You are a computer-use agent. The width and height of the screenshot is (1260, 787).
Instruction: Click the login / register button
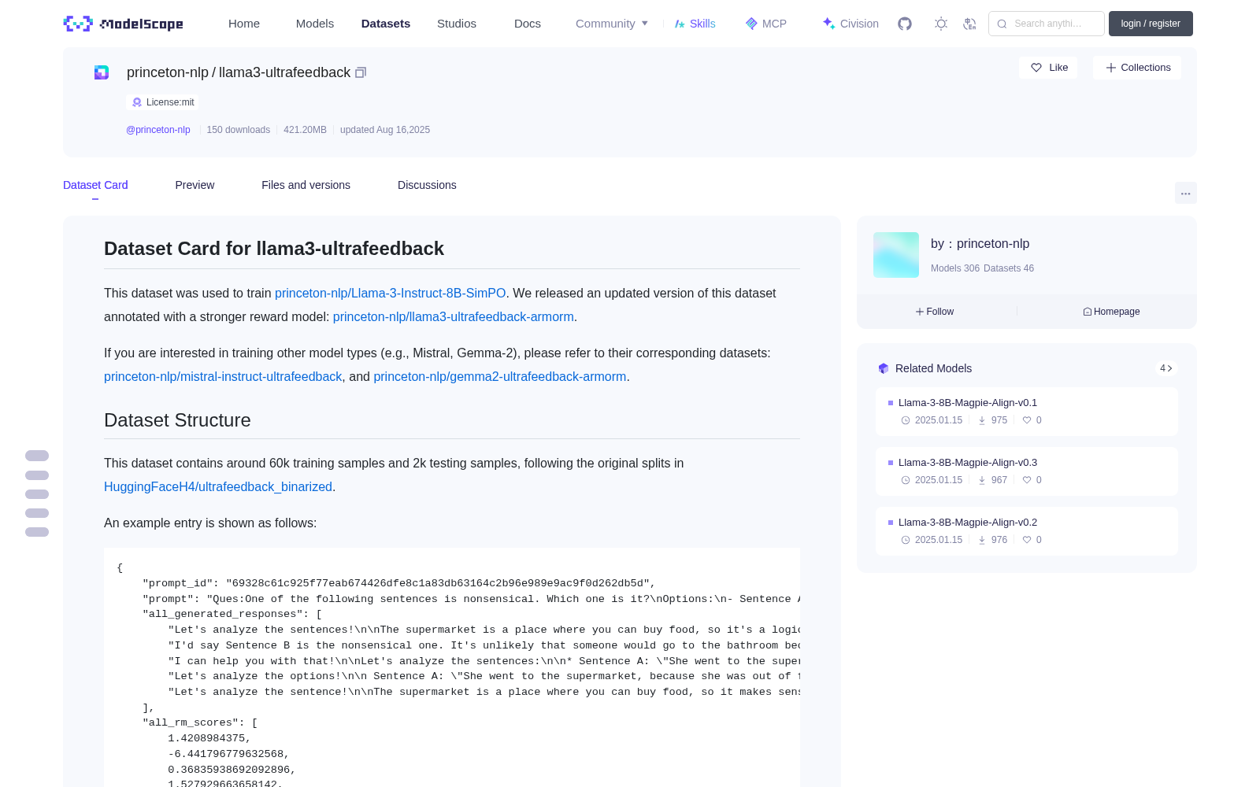point(1151,24)
